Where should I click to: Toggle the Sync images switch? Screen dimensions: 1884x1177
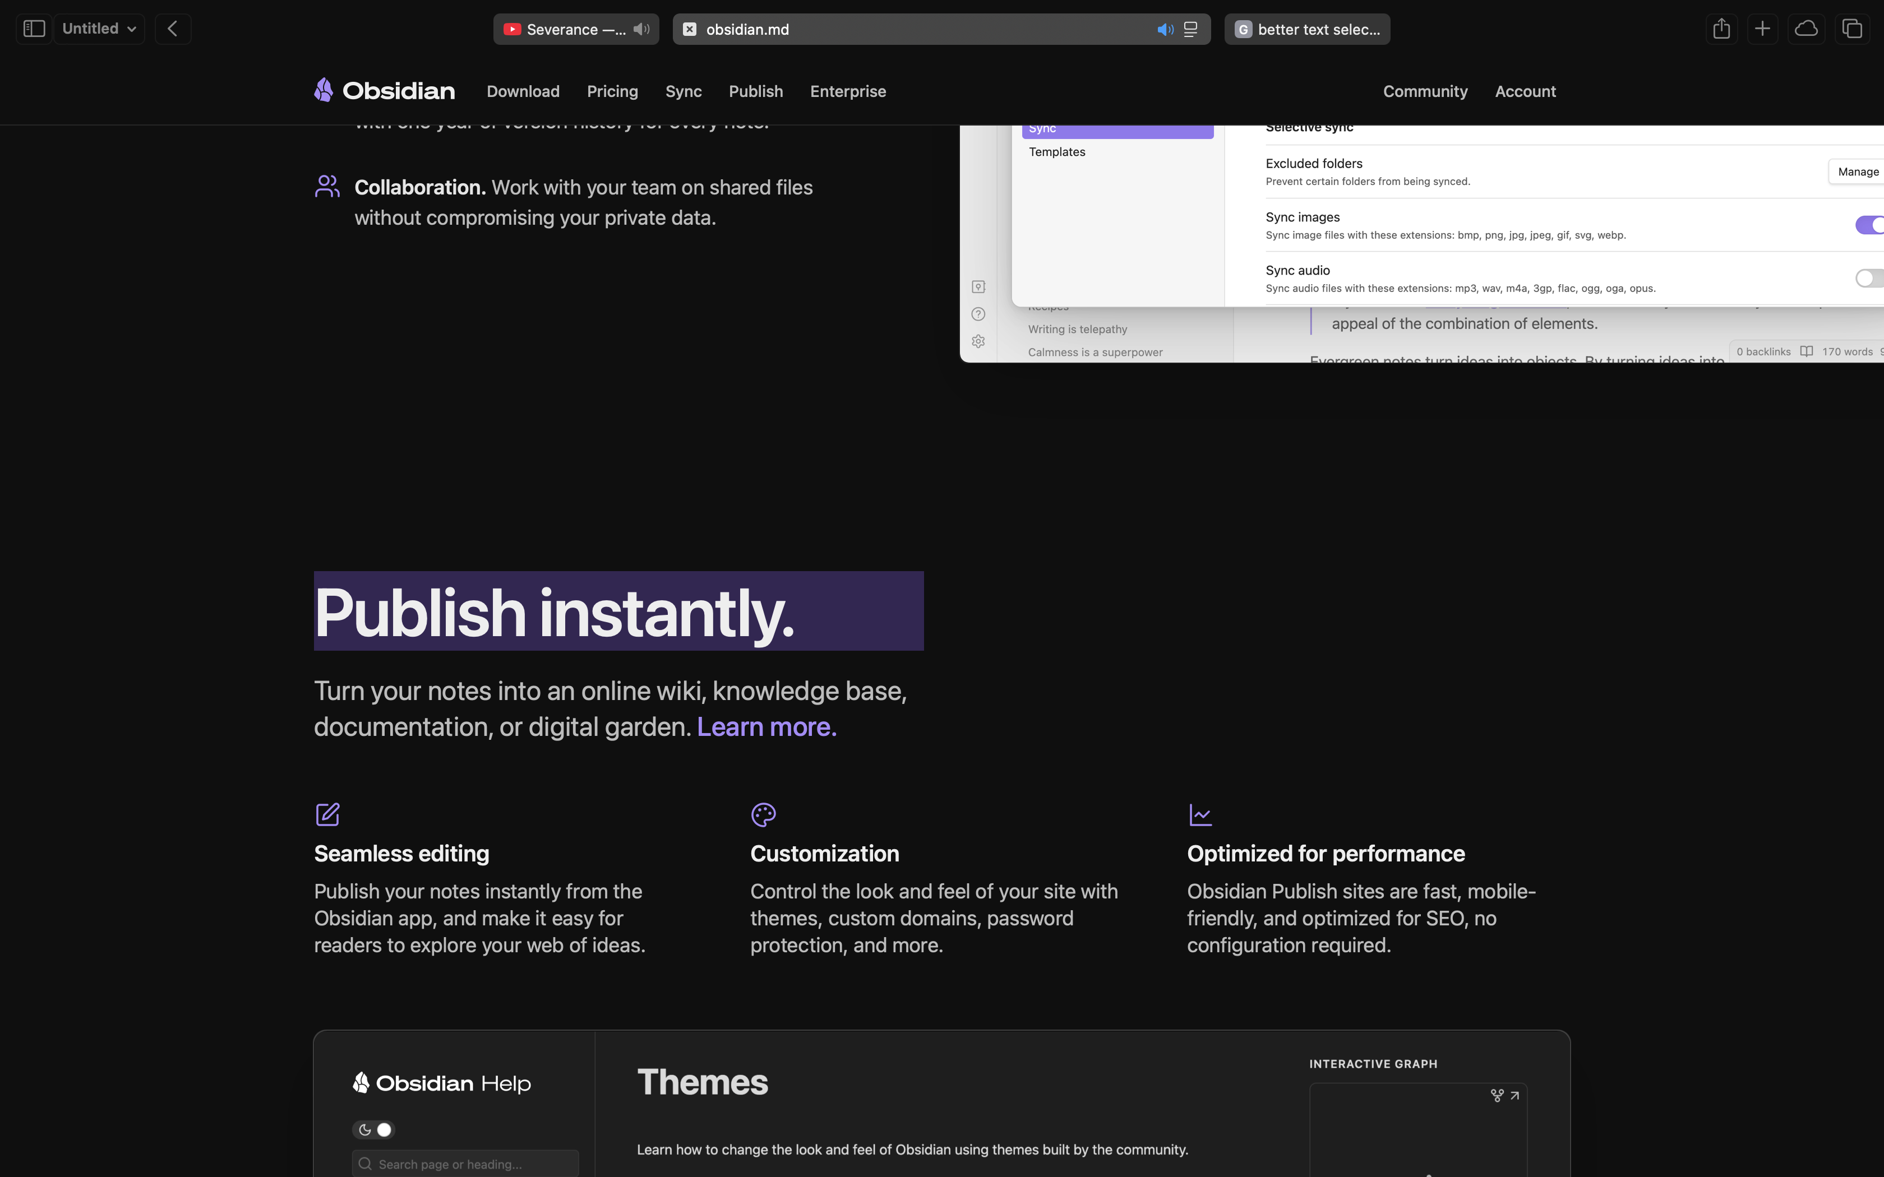click(x=1870, y=225)
